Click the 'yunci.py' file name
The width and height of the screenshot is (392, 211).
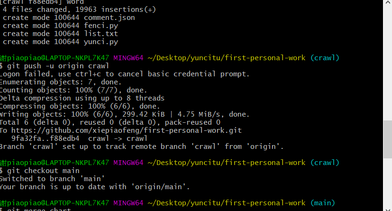point(101,42)
